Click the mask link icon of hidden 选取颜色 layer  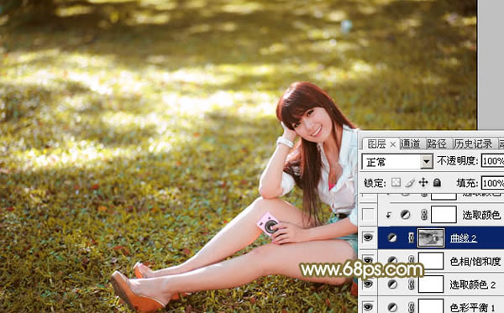tap(424, 215)
